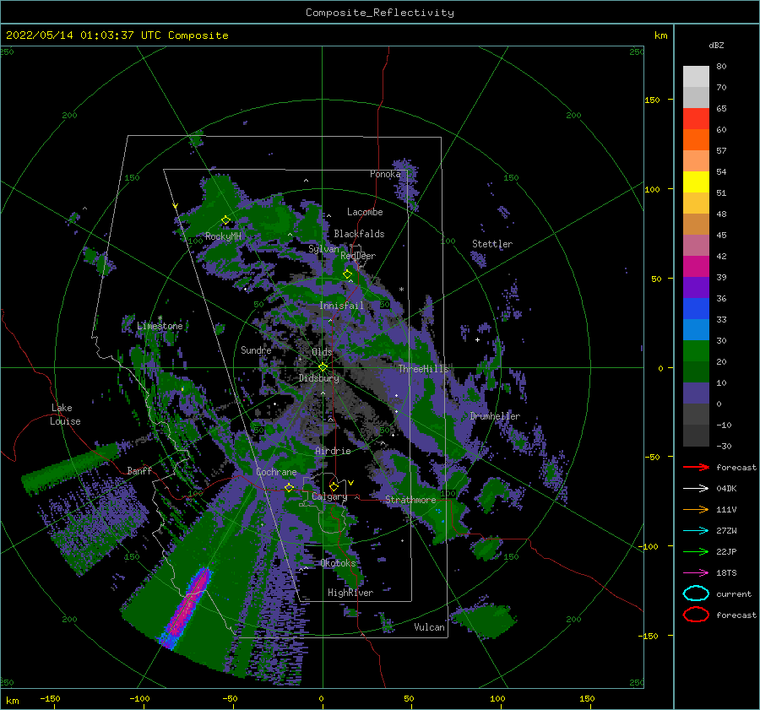The width and height of the screenshot is (760, 710).
Task: Pick the bright green 30 dBZ swatch
Action: pyautogui.click(x=696, y=350)
